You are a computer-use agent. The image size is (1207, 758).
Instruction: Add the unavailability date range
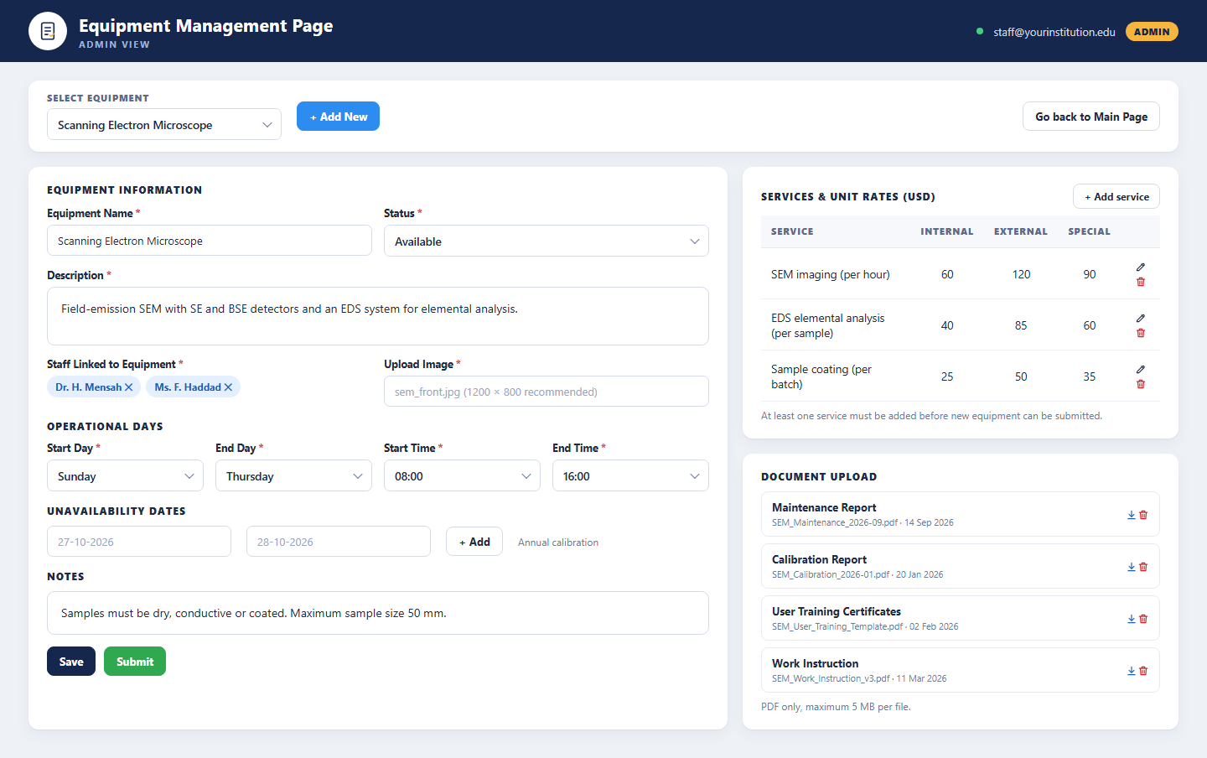pos(474,542)
